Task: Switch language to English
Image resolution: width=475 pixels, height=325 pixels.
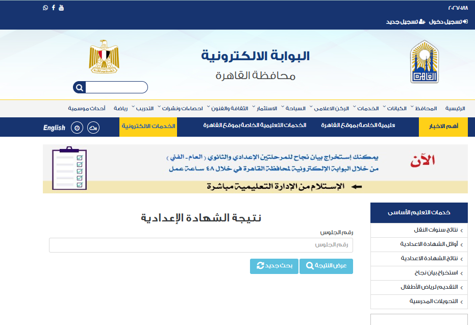Action: 54,128
